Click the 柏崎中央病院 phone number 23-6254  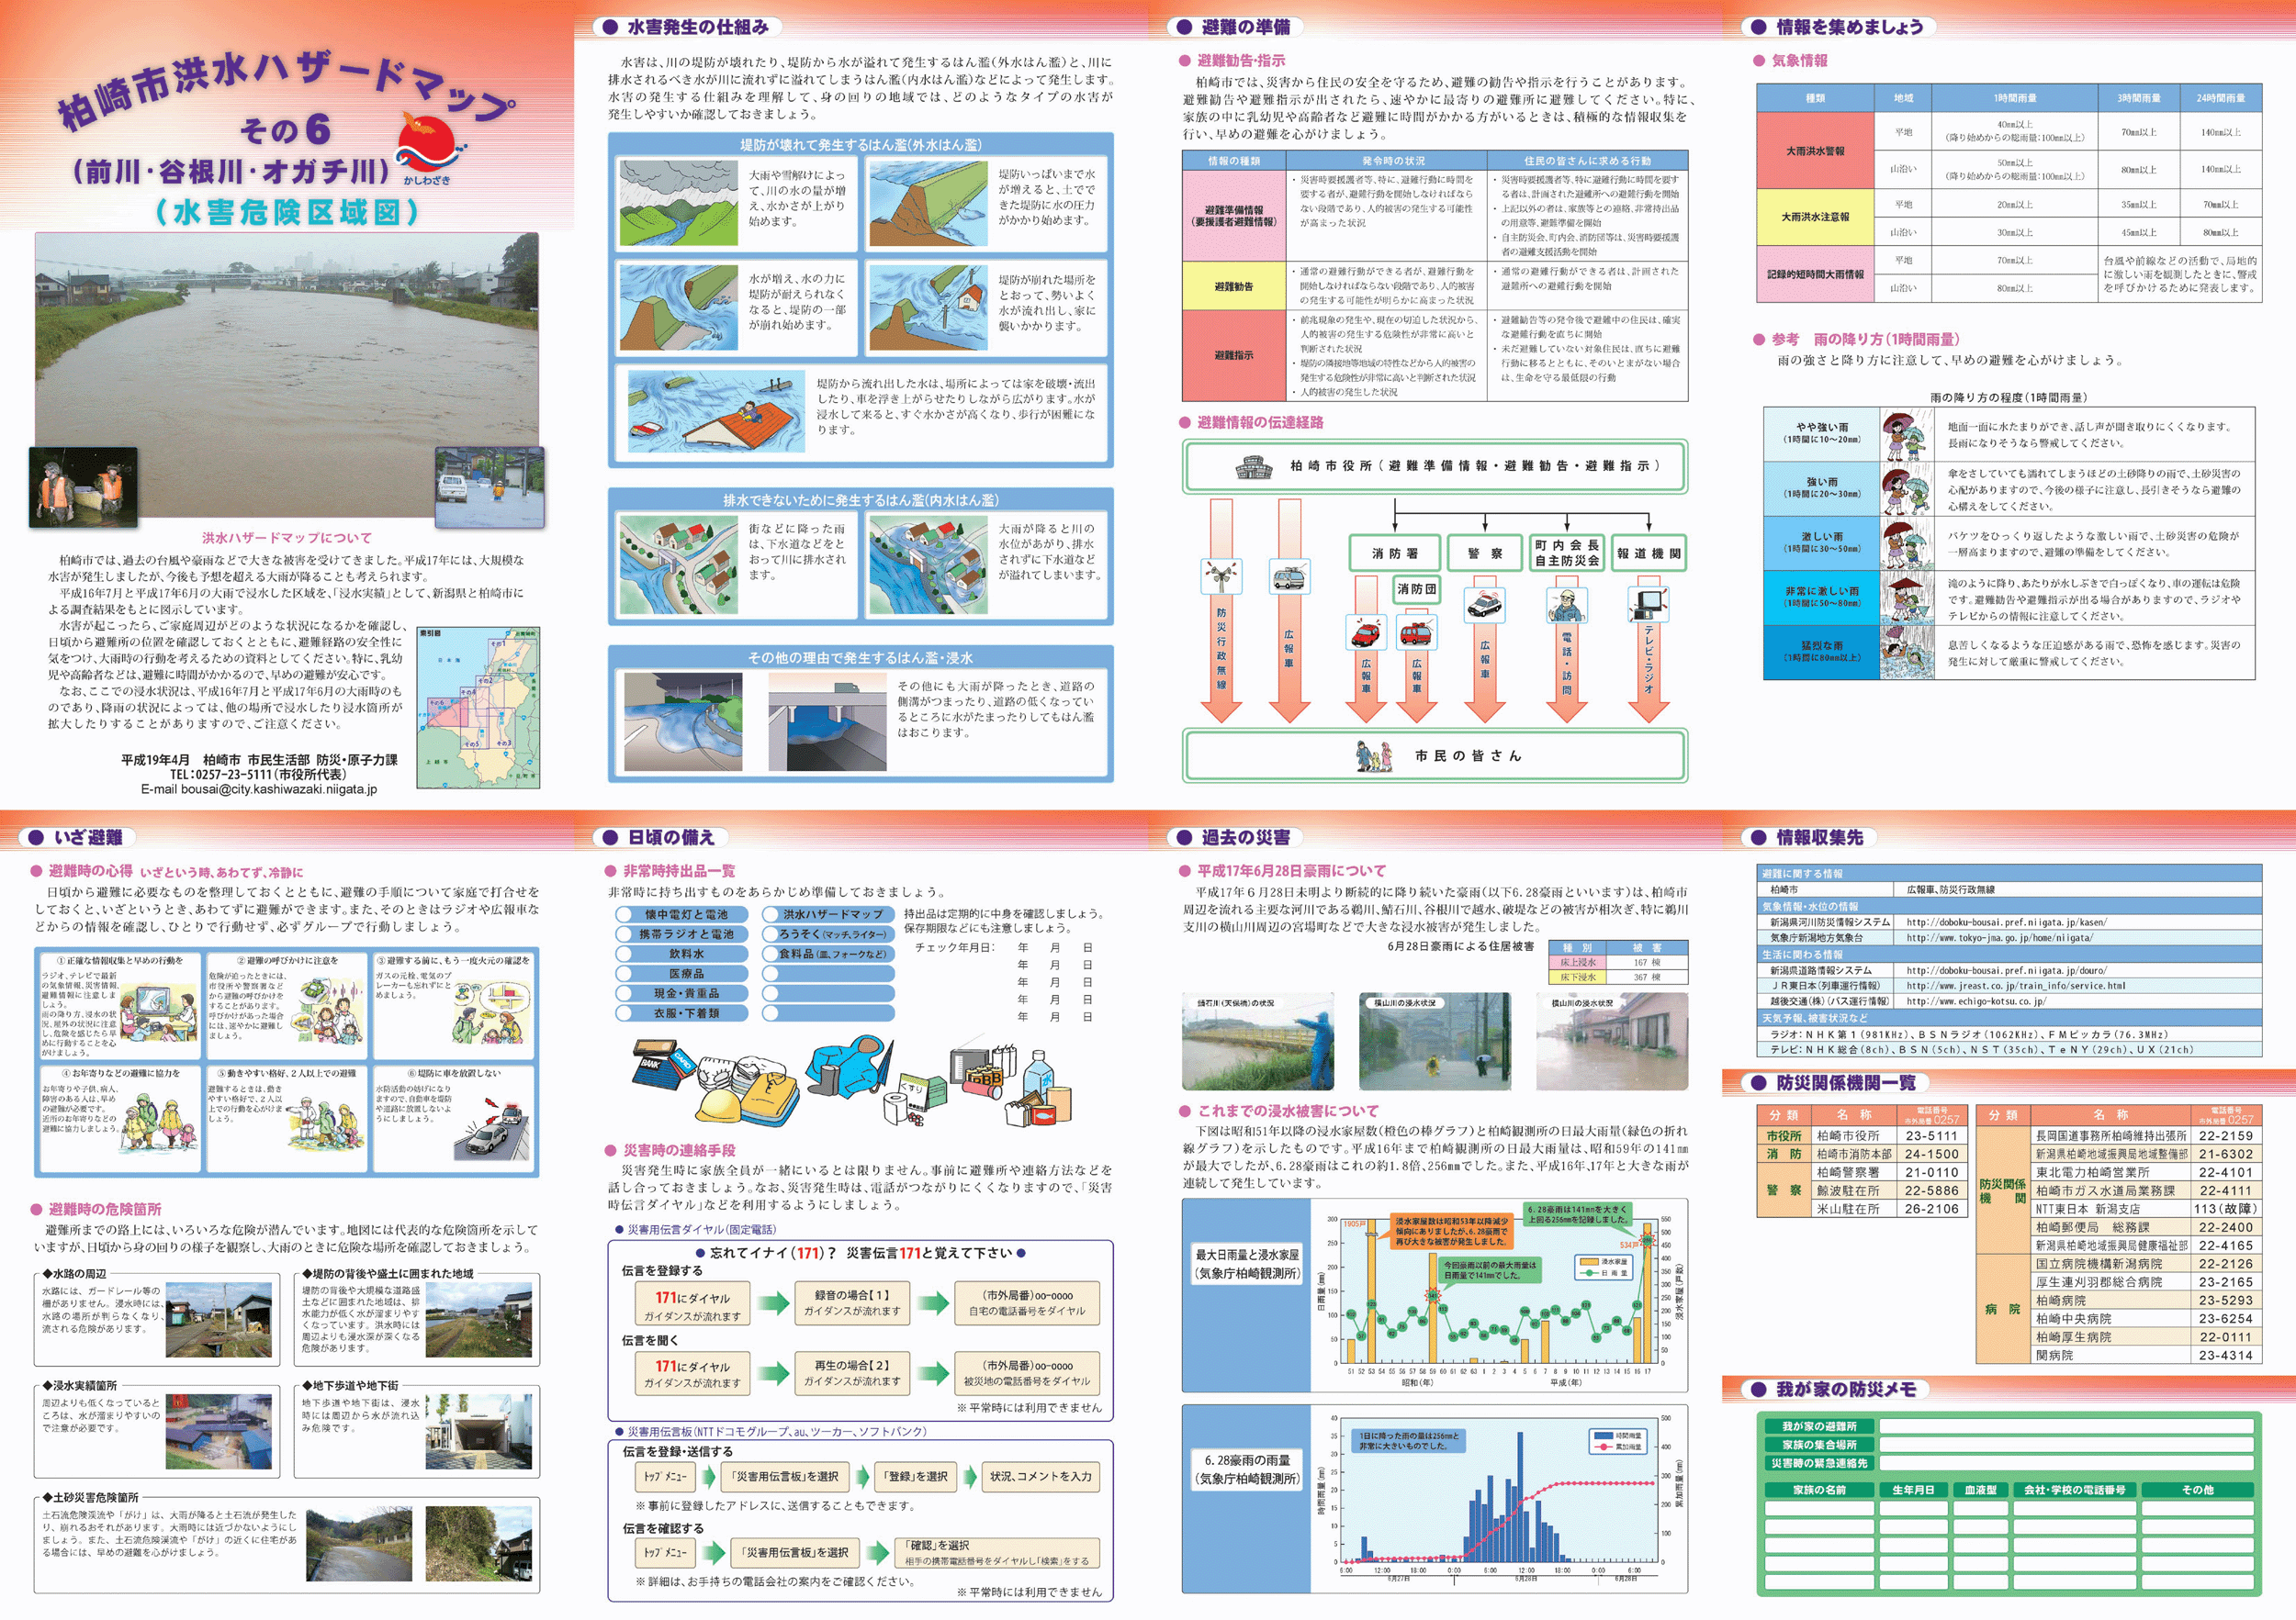(x=2225, y=1319)
